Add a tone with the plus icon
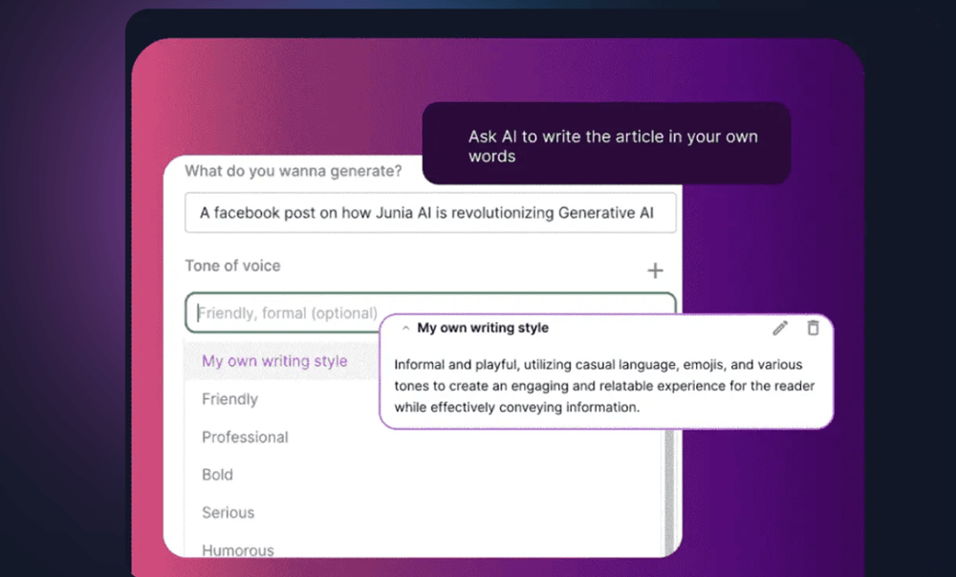Screen dimensions: 956x577 point(655,270)
